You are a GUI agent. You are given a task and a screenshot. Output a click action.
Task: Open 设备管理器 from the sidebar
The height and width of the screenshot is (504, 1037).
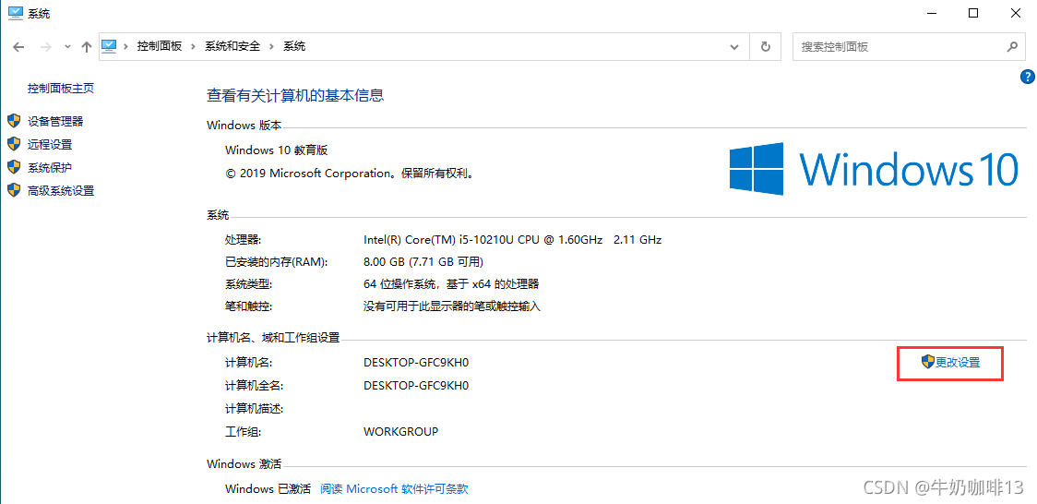point(55,121)
